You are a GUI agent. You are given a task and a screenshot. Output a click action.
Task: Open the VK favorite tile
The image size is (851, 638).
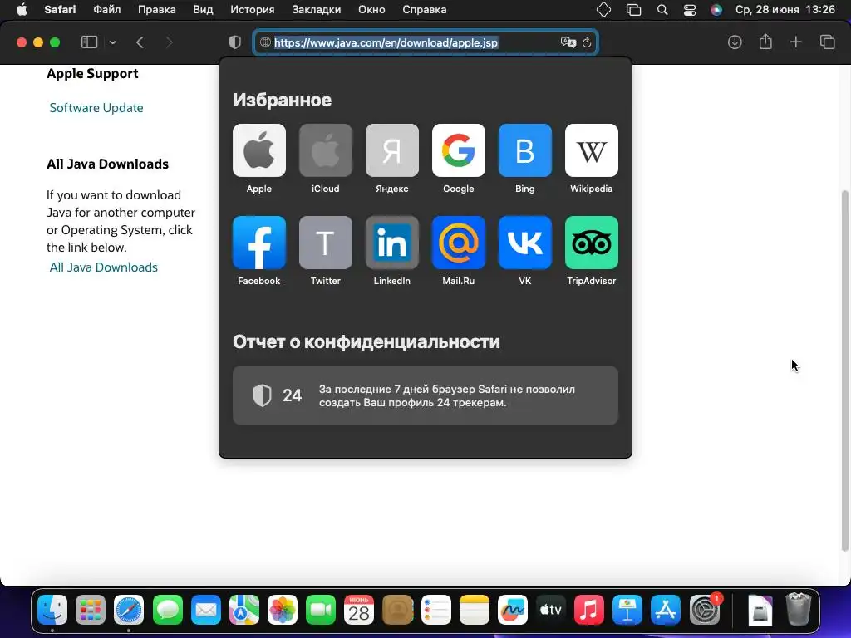[525, 243]
